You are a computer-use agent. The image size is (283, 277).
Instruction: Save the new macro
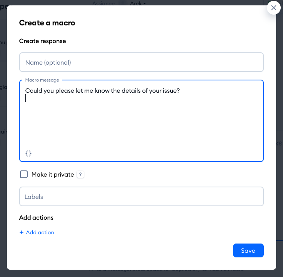pos(248,250)
